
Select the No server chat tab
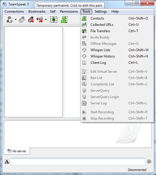click(17, 151)
